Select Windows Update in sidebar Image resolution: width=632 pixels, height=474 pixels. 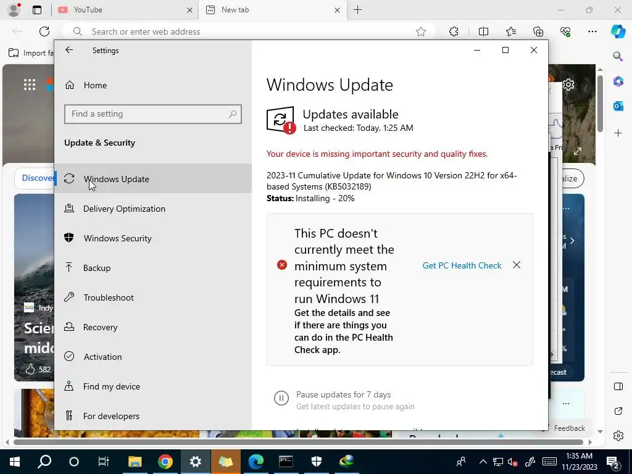point(153,178)
